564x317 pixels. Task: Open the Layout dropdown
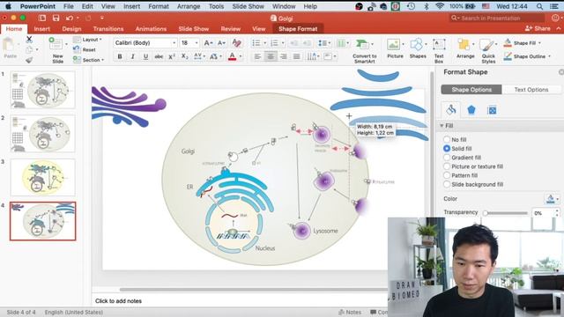click(88, 39)
